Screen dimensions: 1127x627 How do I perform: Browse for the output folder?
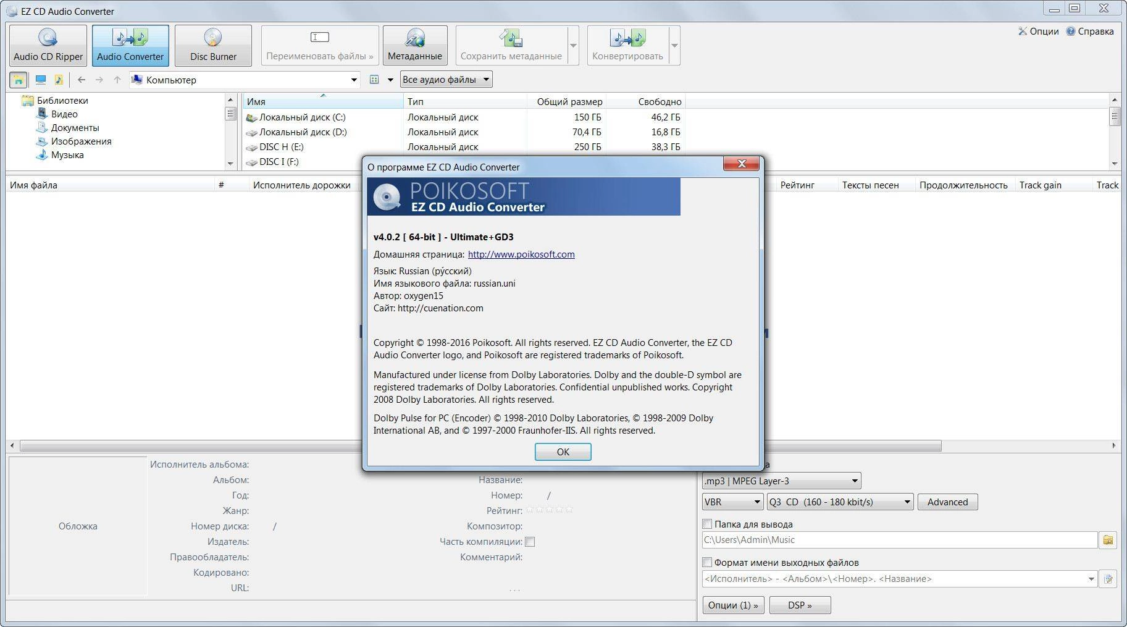[1108, 541]
